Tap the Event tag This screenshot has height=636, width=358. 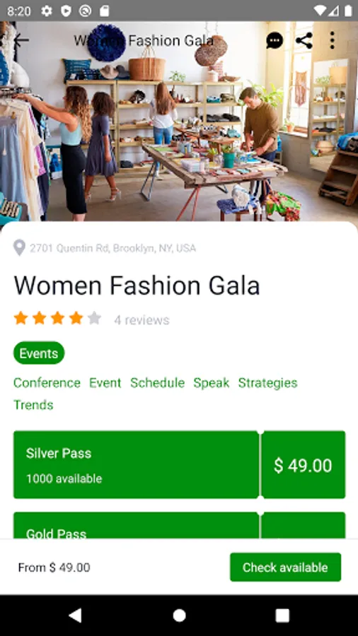(105, 383)
